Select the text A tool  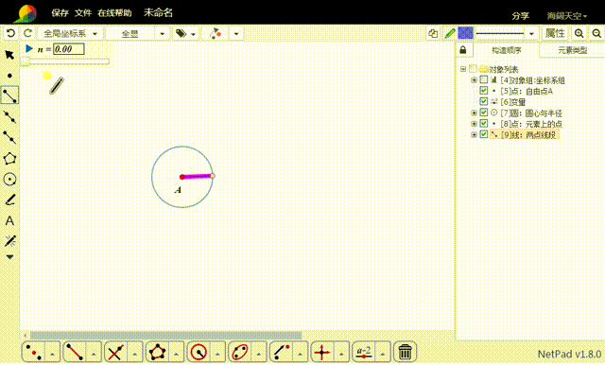(x=9, y=220)
